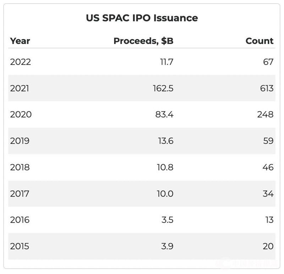The width and height of the screenshot is (284, 274).
Task: Click the 3.9 proceeds value
Action: click(x=167, y=246)
